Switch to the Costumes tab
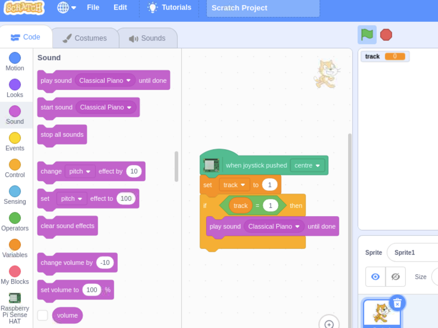The height and width of the screenshot is (328, 438). [x=85, y=38]
